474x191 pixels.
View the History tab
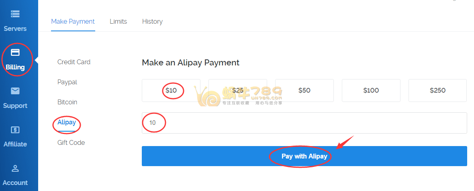[x=152, y=22]
